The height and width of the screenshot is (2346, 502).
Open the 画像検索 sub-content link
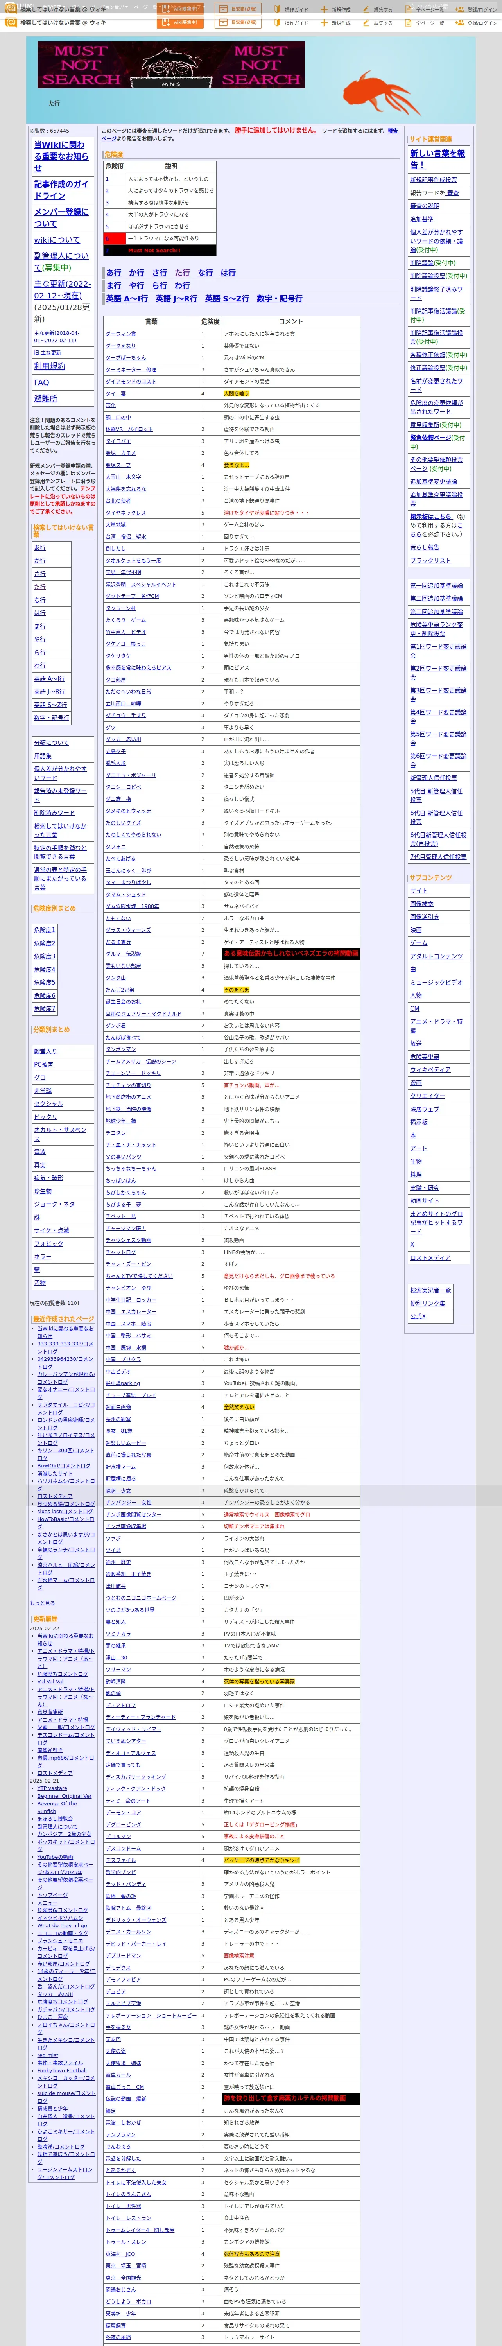tap(422, 904)
